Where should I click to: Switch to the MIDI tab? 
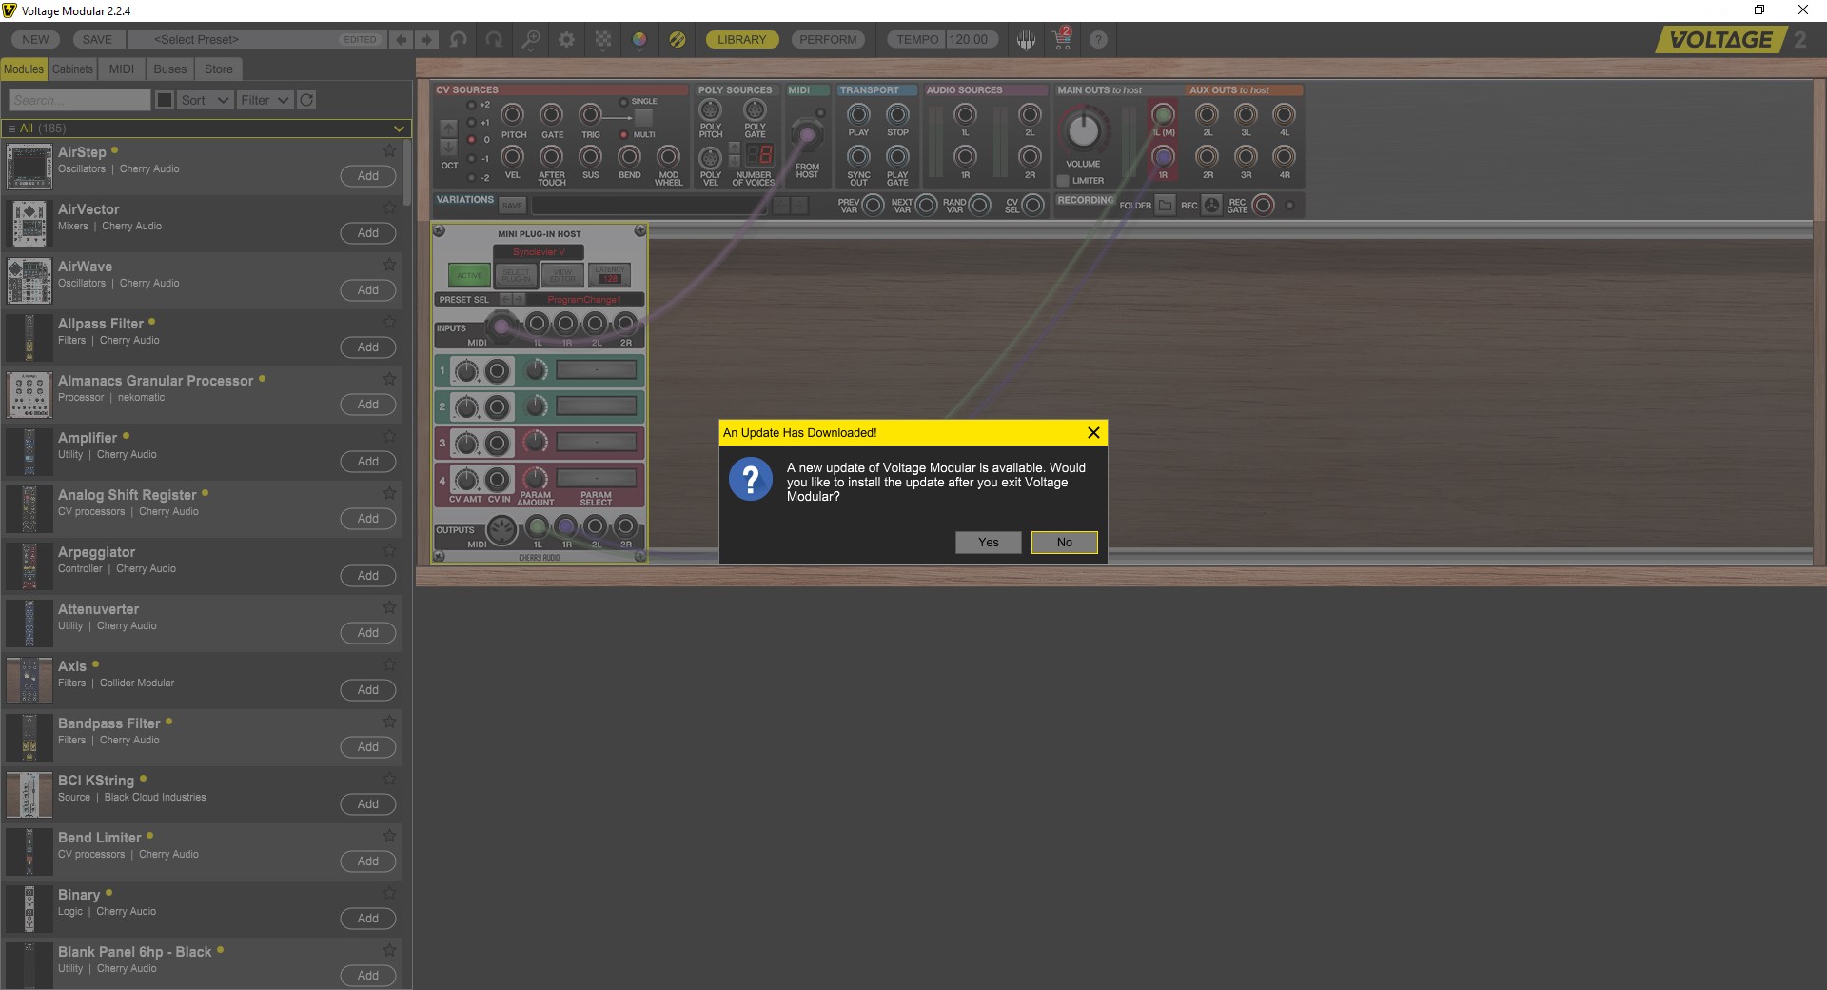pos(121,69)
